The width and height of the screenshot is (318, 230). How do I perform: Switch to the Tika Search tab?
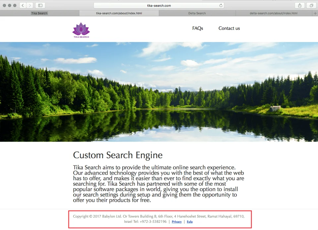coord(39,13)
